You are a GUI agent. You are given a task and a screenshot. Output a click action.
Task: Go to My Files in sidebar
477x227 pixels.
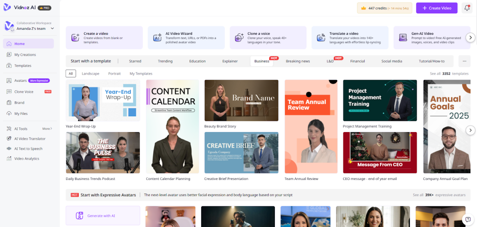[x=21, y=113]
